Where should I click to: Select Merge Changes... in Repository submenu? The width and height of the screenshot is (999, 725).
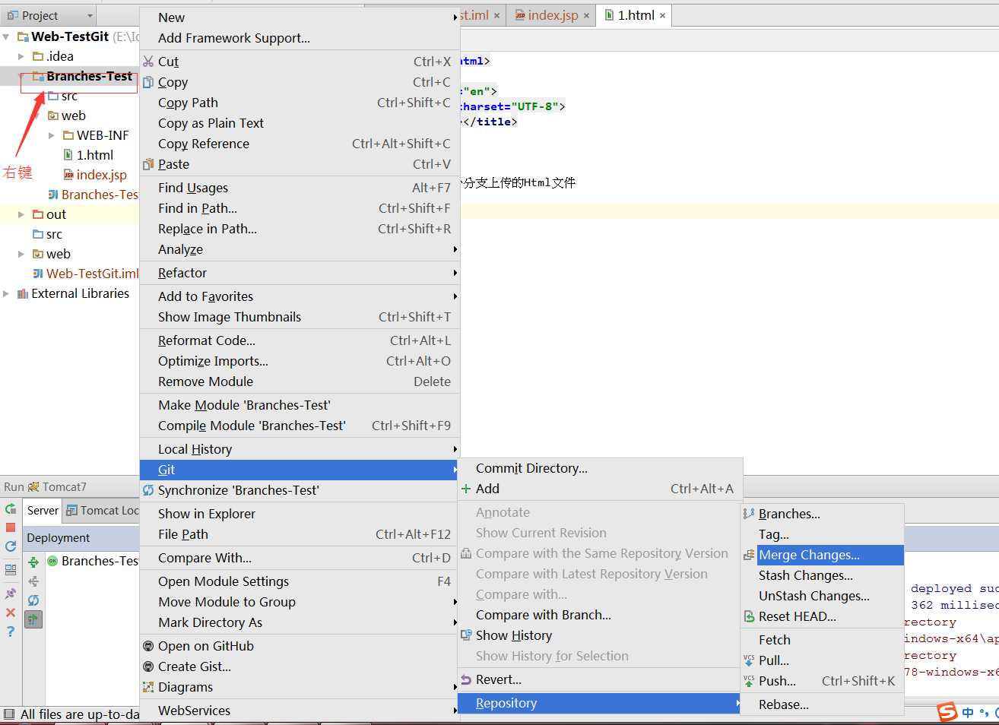tap(823, 555)
